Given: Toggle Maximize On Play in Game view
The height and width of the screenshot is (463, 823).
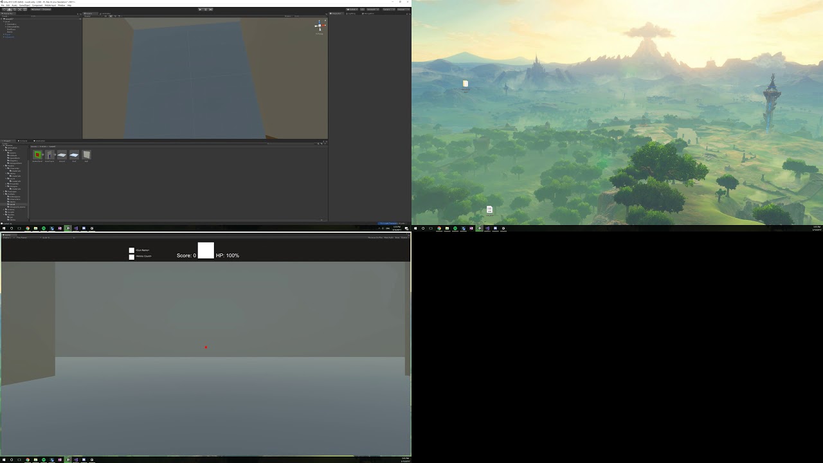Looking at the screenshot, I should coord(375,238).
